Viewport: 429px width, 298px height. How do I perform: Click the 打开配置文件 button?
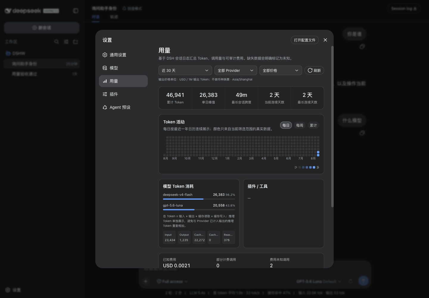coord(305,40)
